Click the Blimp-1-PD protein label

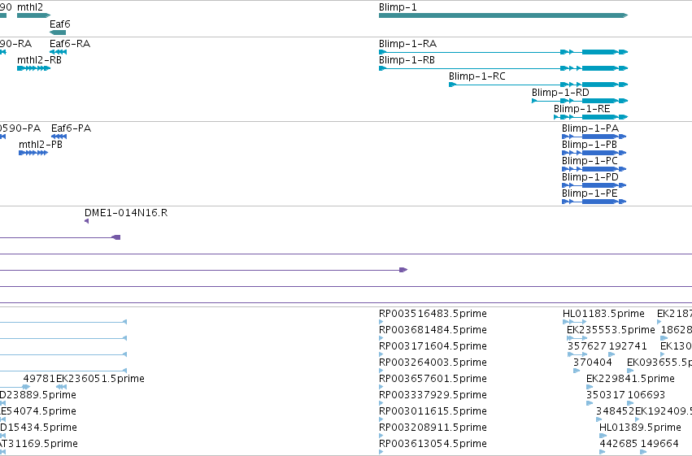tap(590, 177)
